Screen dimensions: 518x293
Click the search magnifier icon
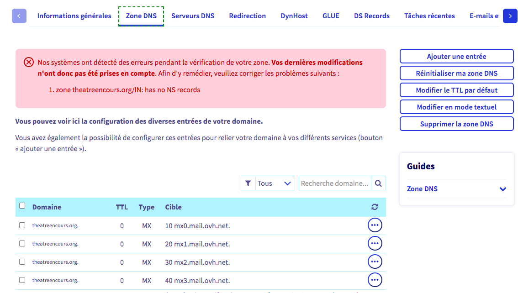click(378, 183)
